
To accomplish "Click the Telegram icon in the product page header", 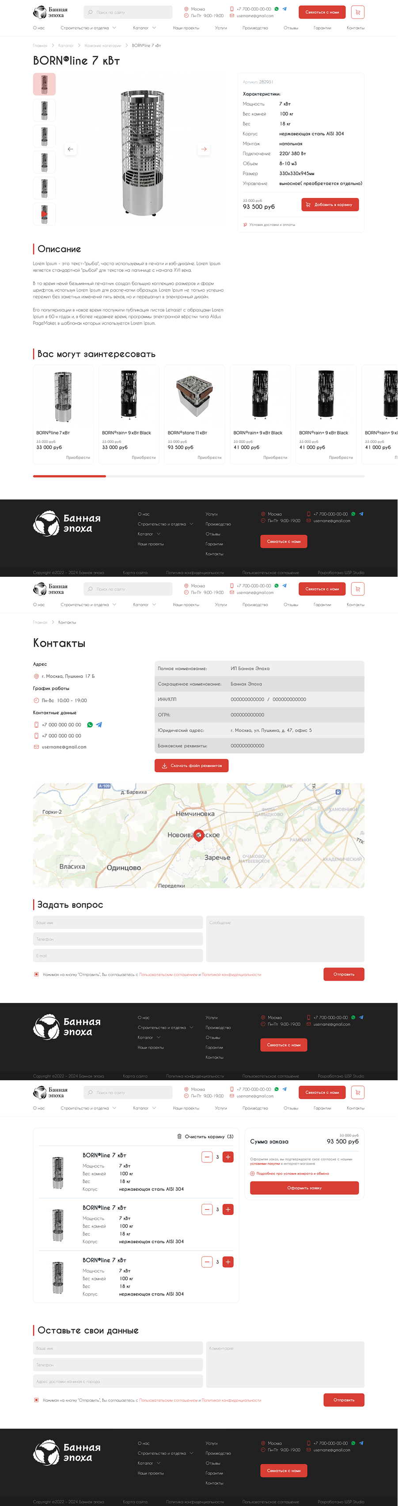I will tap(284, 9).
